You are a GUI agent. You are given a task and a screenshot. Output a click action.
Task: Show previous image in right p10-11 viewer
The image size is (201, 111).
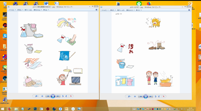(x=141, y=96)
